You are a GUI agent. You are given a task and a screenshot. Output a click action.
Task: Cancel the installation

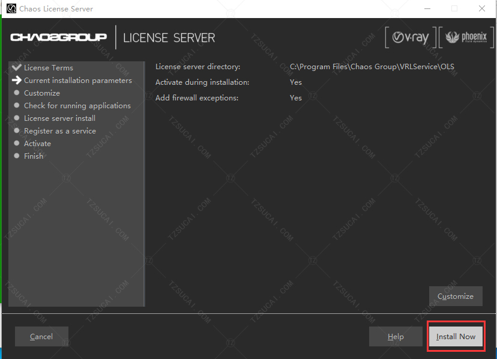tap(41, 336)
